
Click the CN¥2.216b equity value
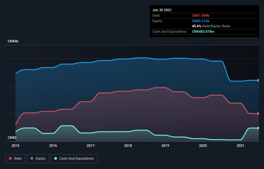click(x=201, y=21)
